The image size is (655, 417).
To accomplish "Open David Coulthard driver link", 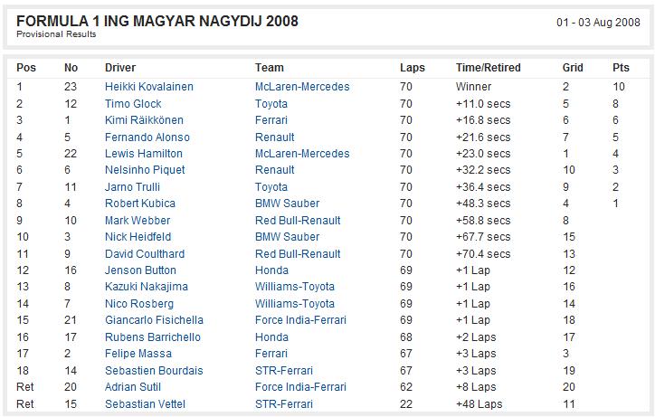I will (x=145, y=253).
